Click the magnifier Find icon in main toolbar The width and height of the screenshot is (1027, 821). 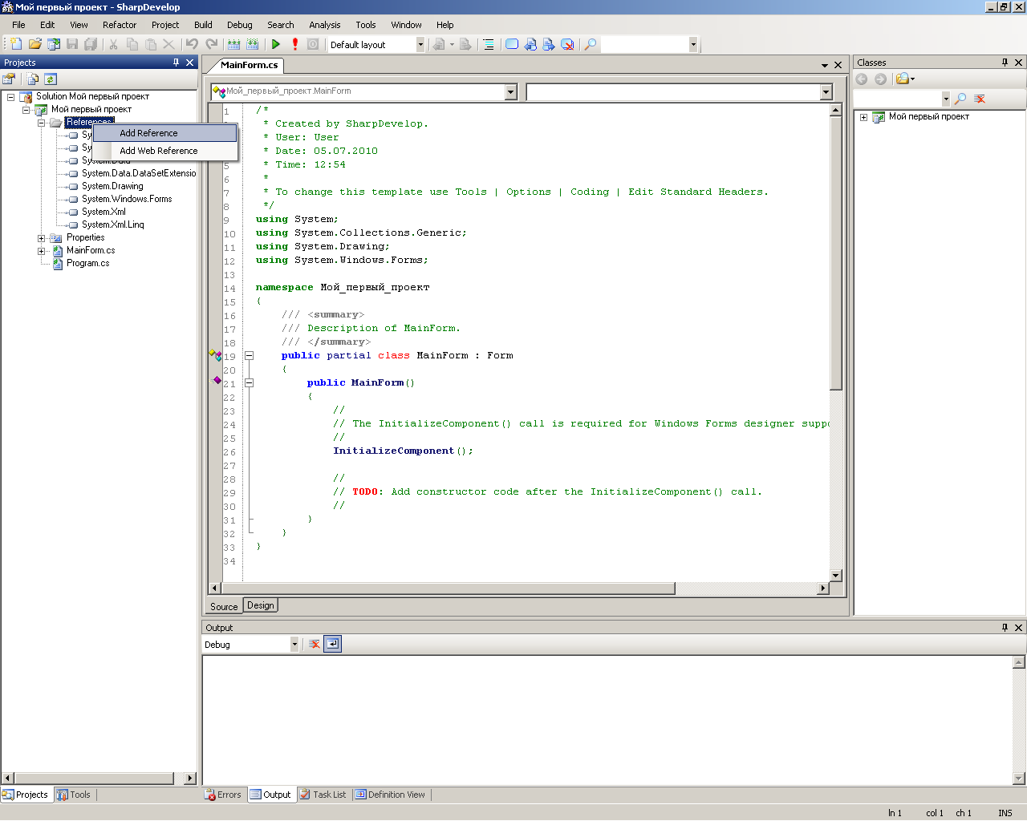[591, 45]
